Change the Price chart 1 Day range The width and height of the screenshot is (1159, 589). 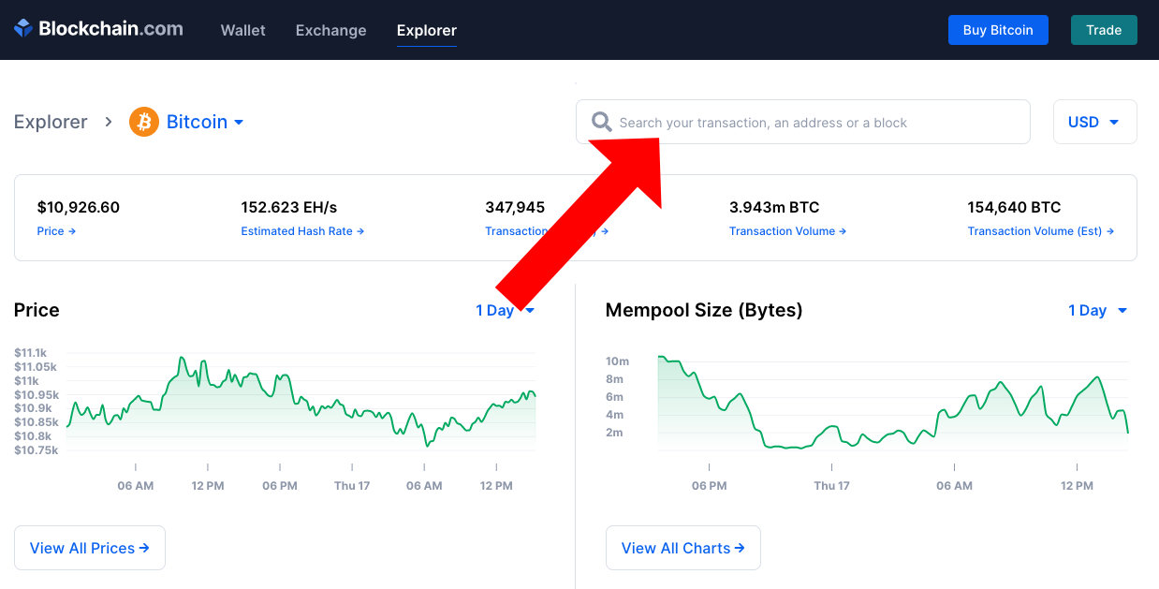pyautogui.click(x=506, y=311)
